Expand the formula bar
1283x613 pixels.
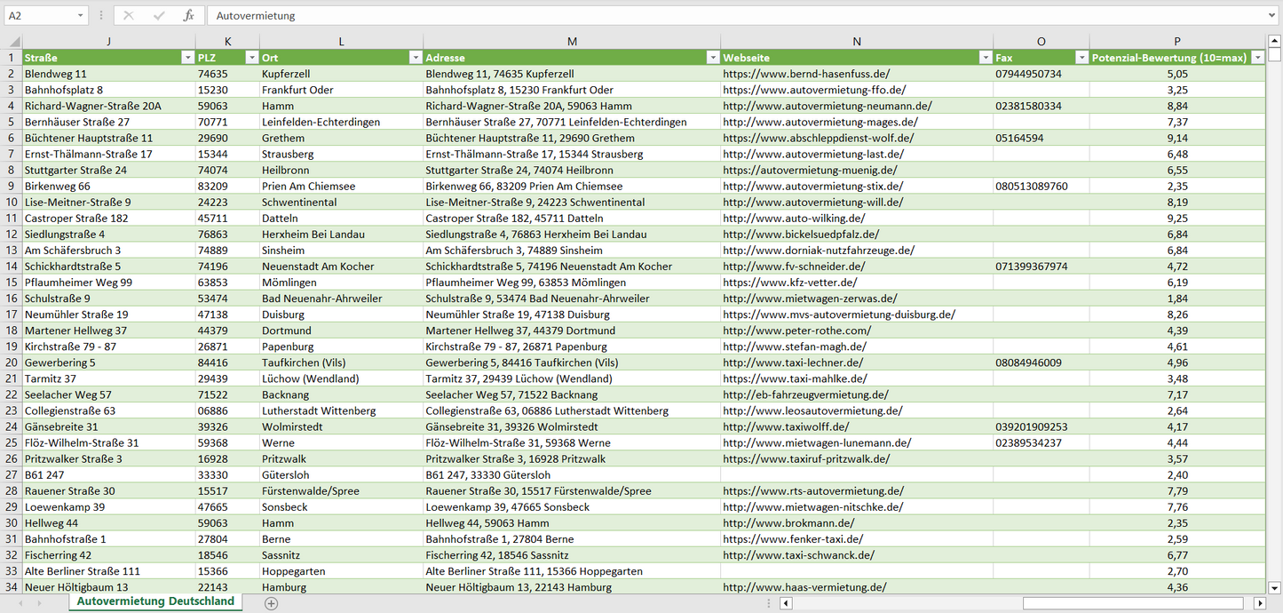[x=1272, y=16]
